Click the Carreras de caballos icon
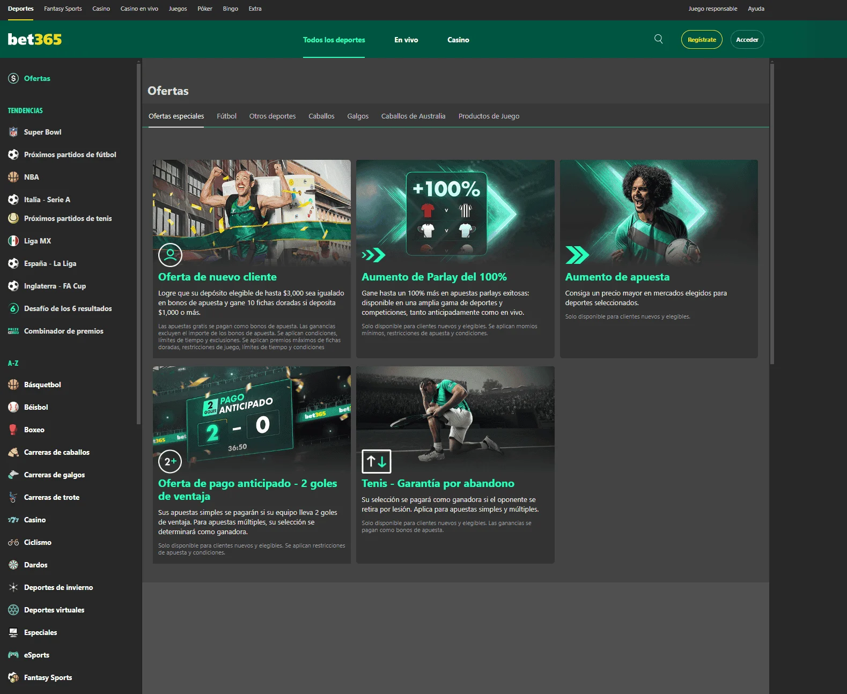The width and height of the screenshot is (847, 694). pos(13,452)
